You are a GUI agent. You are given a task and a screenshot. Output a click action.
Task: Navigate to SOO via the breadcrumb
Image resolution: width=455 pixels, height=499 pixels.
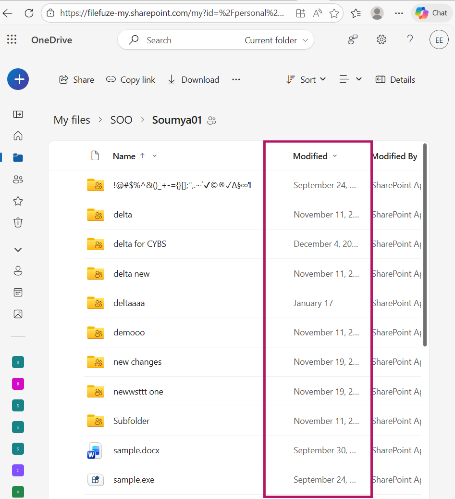[121, 120]
